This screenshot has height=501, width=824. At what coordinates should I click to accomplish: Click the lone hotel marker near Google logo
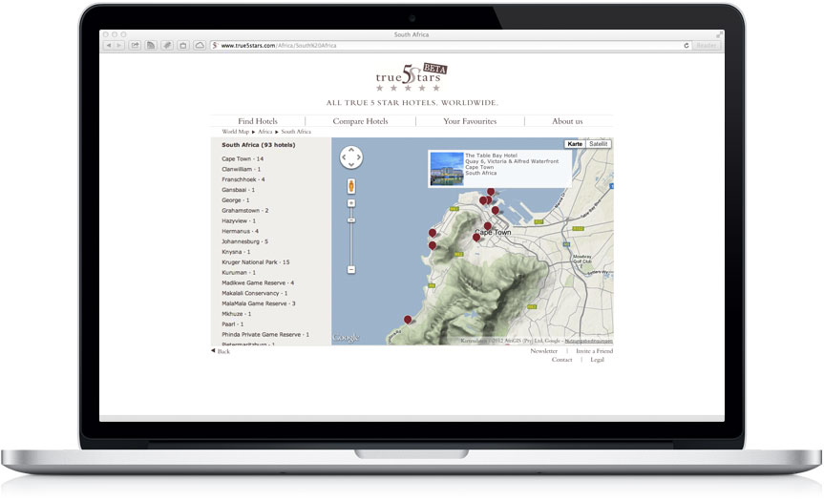coord(408,321)
